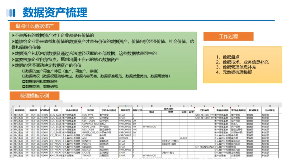Click header cell 字段中文描述
285x160 pixels.
pyautogui.click(x=109, y=110)
